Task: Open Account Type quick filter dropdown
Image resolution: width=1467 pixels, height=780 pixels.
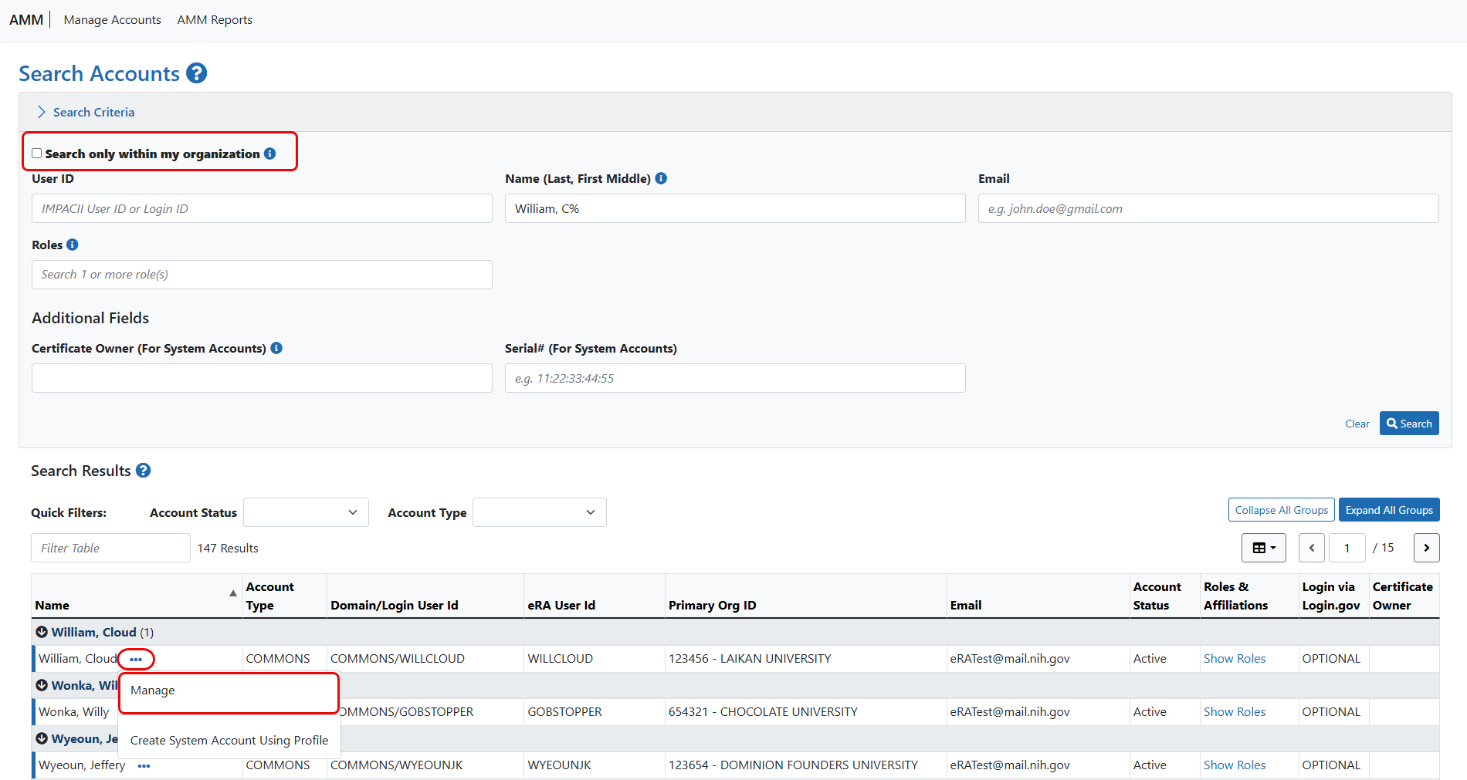Action: pos(540,512)
